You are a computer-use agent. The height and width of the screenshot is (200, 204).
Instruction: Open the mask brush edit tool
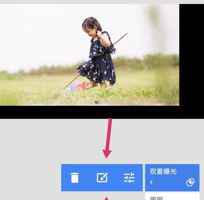coord(102,178)
